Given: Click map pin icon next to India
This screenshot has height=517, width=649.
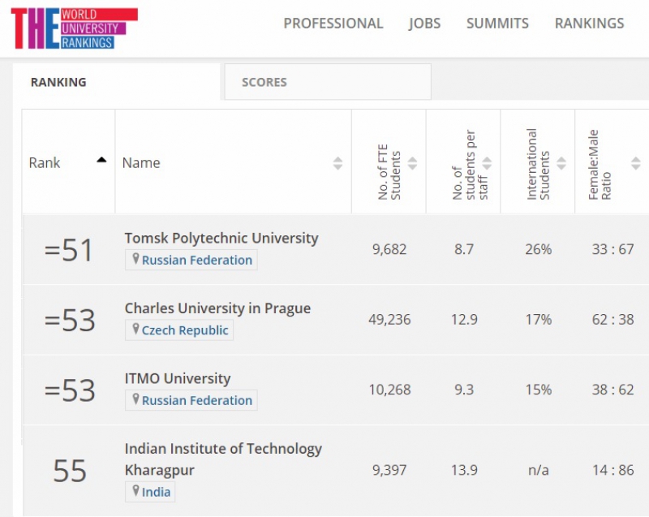Looking at the screenshot, I should pyautogui.click(x=135, y=491).
